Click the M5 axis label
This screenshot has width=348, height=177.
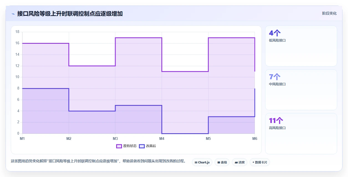coord(208,138)
